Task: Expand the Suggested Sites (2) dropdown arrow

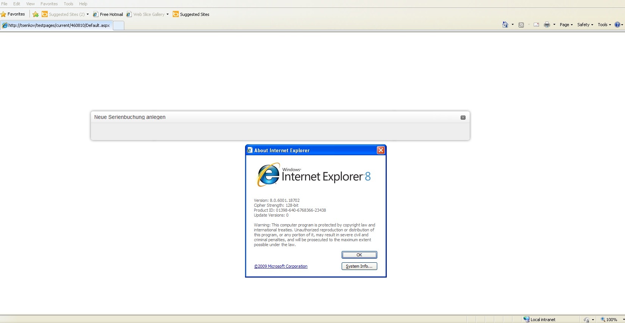Action: pos(87,14)
